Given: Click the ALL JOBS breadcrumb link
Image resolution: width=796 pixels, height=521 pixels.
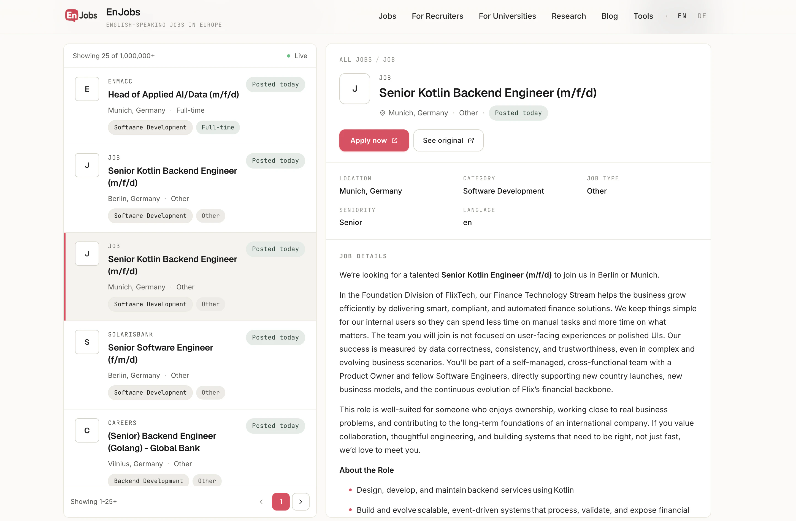Looking at the screenshot, I should pyautogui.click(x=356, y=59).
